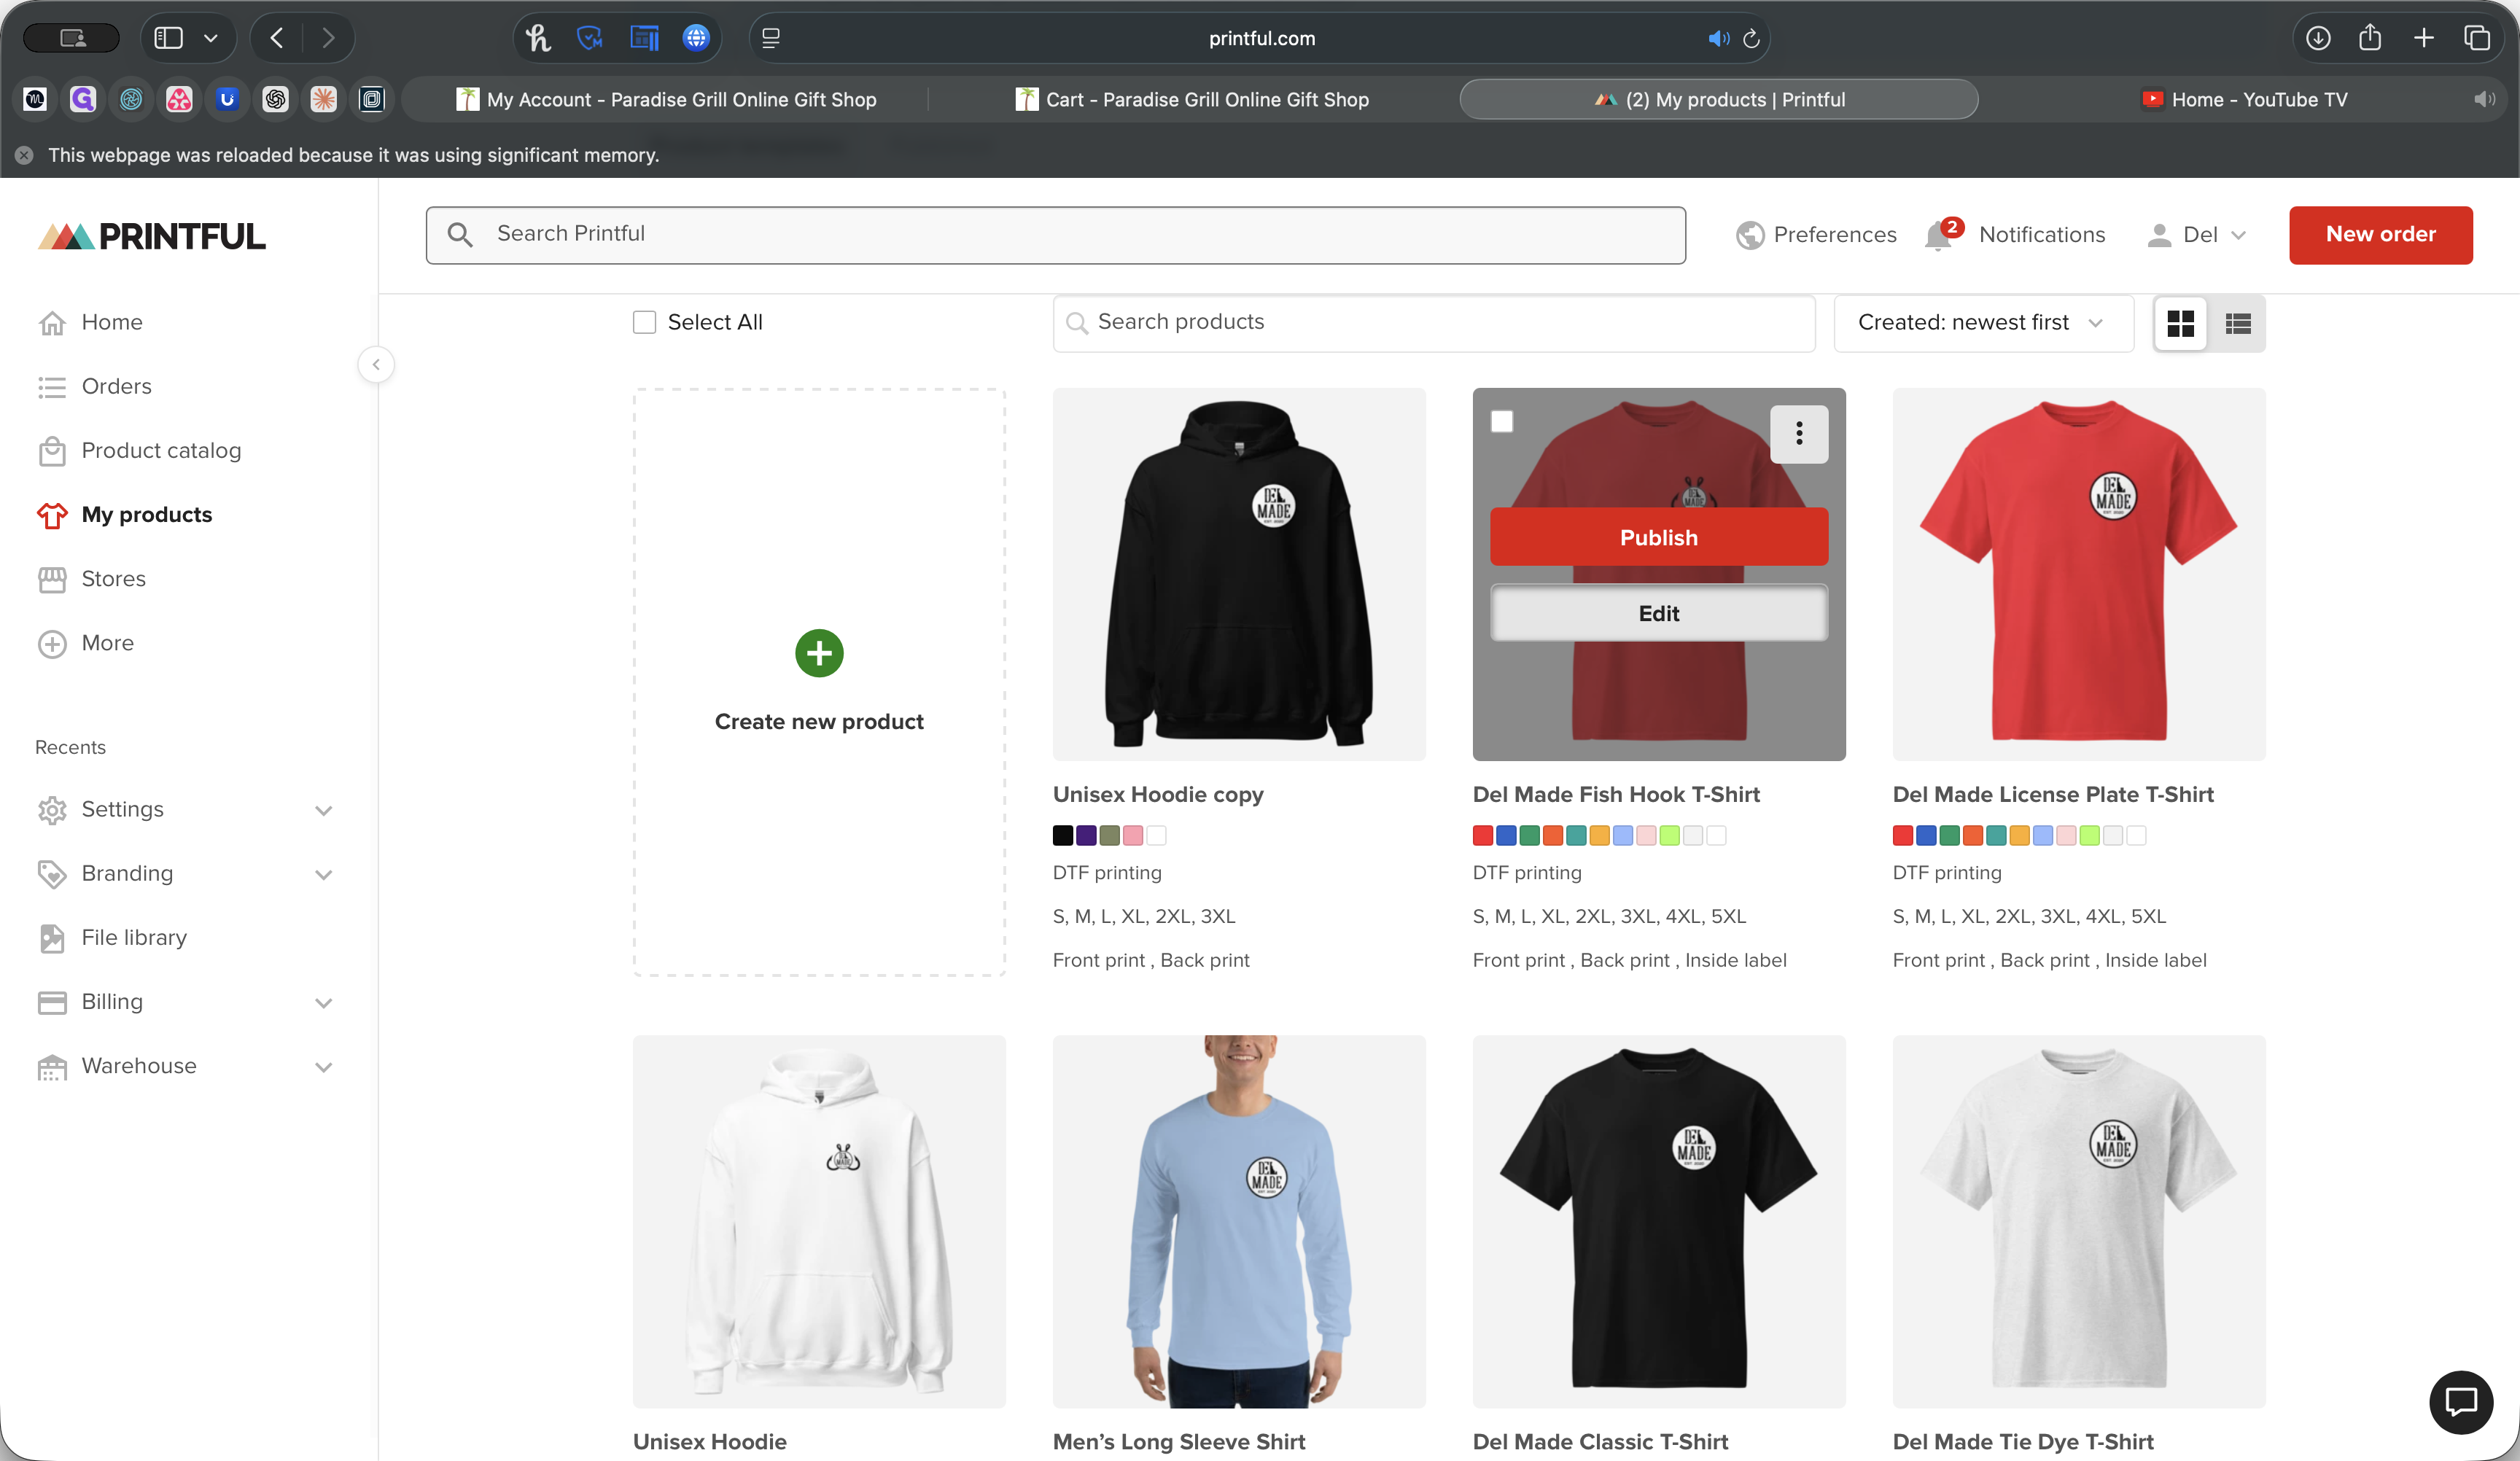Go to Product catalog in sidebar

pyautogui.click(x=161, y=450)
